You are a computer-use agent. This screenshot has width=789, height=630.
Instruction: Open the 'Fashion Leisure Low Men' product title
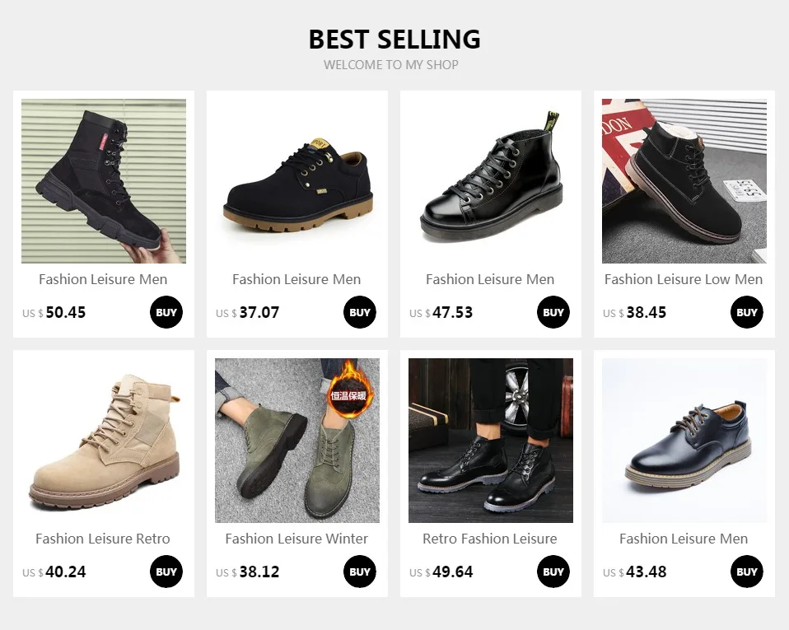click(x=684, y=279)
